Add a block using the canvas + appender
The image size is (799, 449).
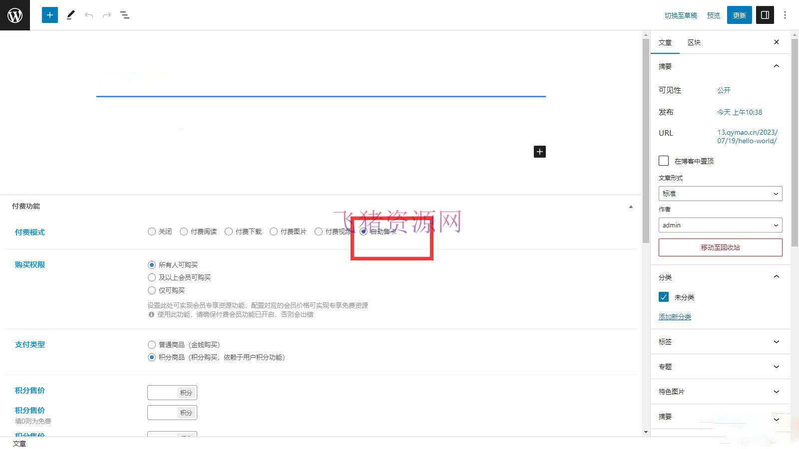pyautogui.click(x=539, y=152)
